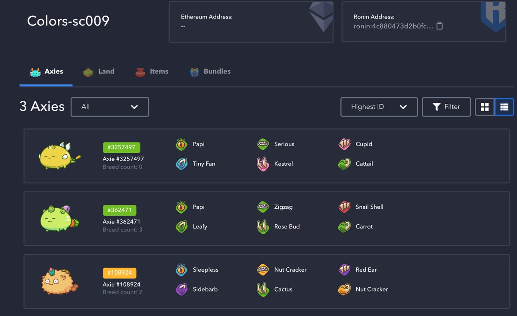Screen dimensions: 517x316
Task: Click the Serious mouth icon
Action: pos(263,144)
